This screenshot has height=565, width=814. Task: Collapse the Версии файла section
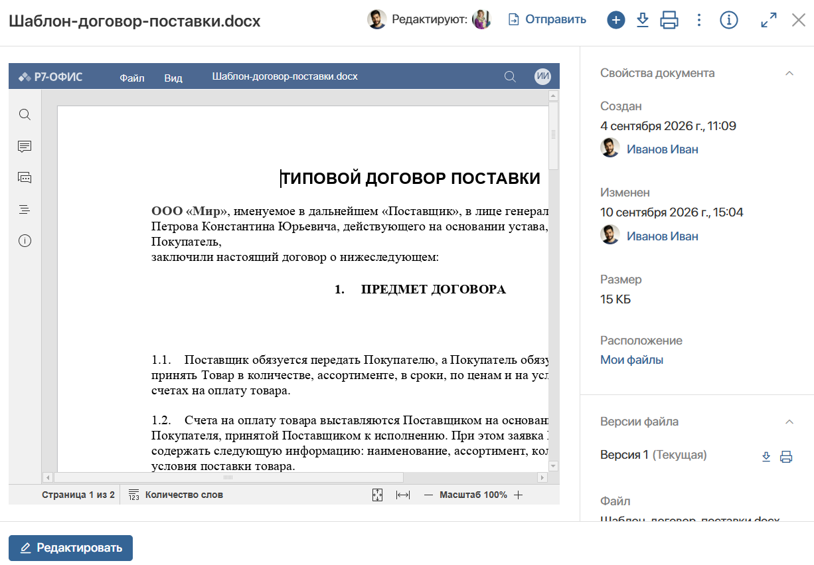point(789,422)
